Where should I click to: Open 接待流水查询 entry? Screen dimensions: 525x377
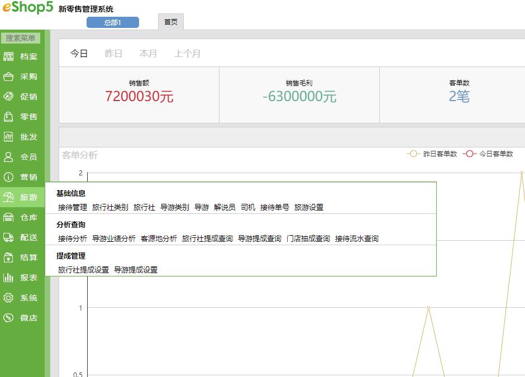pyautogui.click(x=356, y=238)
